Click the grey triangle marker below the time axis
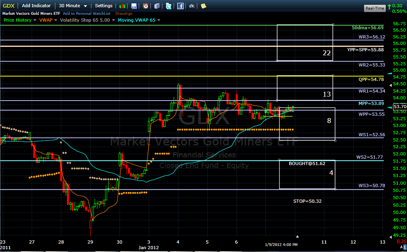 tap(298, 236)
